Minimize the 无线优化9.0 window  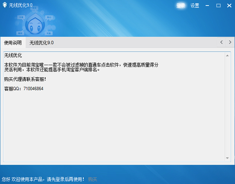[207, 5]
